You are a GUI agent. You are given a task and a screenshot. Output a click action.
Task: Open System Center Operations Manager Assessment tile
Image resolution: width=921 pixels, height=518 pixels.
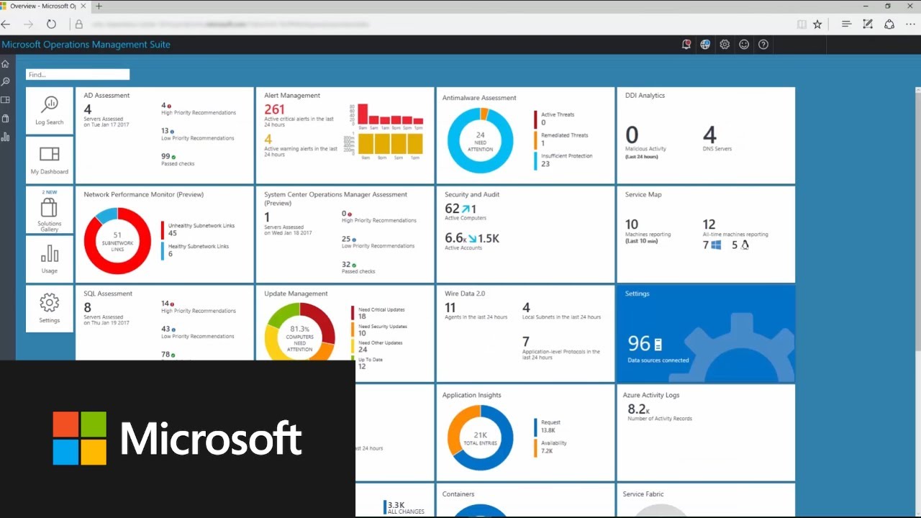pos(345,235)
